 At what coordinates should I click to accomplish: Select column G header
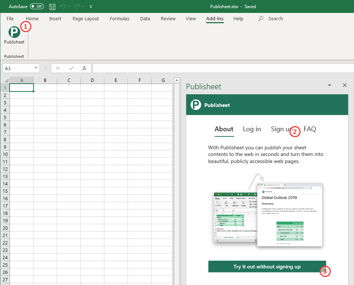click(x=163, y=80)
